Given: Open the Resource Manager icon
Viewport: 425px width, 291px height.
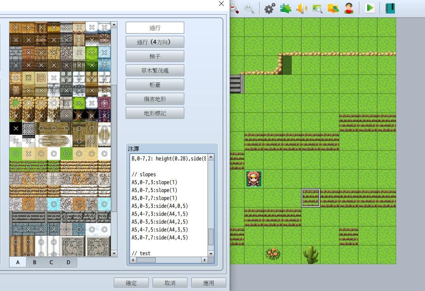Looking at the screenshot, I should (317, 8).
